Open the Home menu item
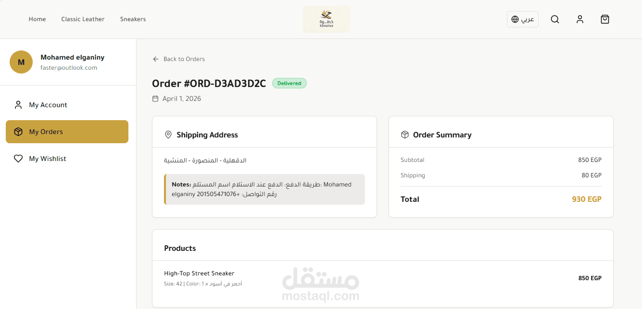This screenshot has width=642, height=309. pyautogui.click(x=37, y=19)
